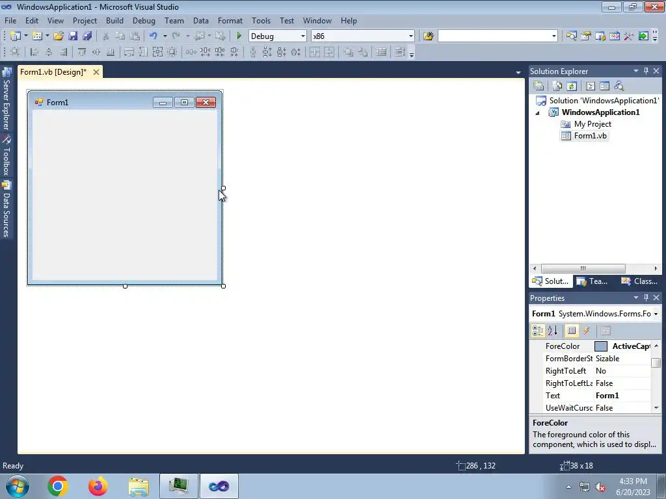
Task: Toggle auto-hide pin on Properties panel
Action: [646, 298]
